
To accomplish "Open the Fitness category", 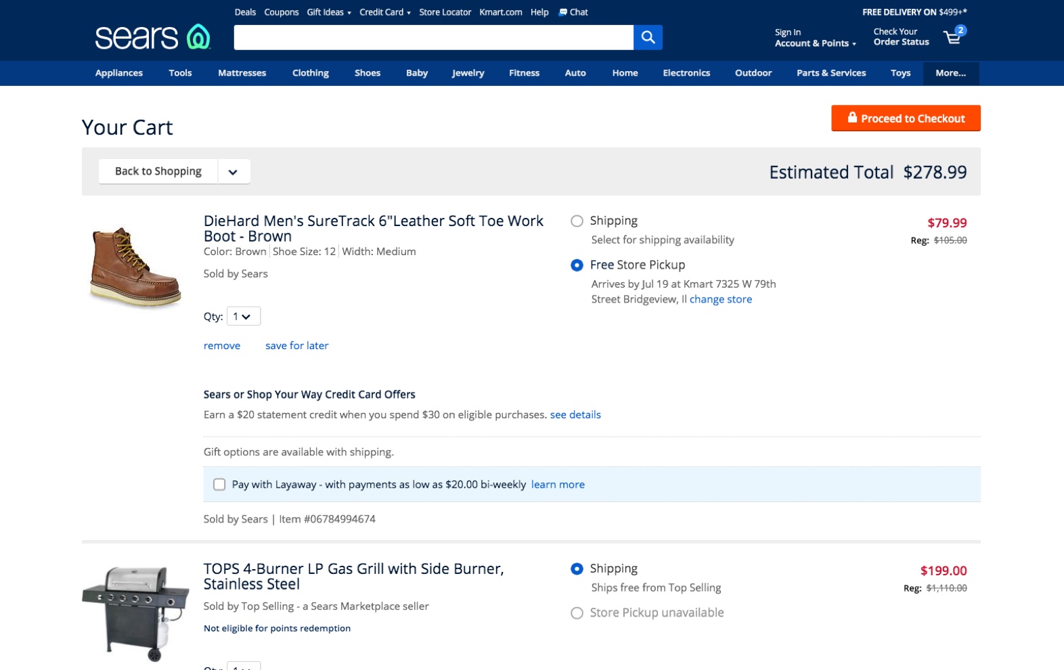I will pyautogui.click(x=524, y=73).
